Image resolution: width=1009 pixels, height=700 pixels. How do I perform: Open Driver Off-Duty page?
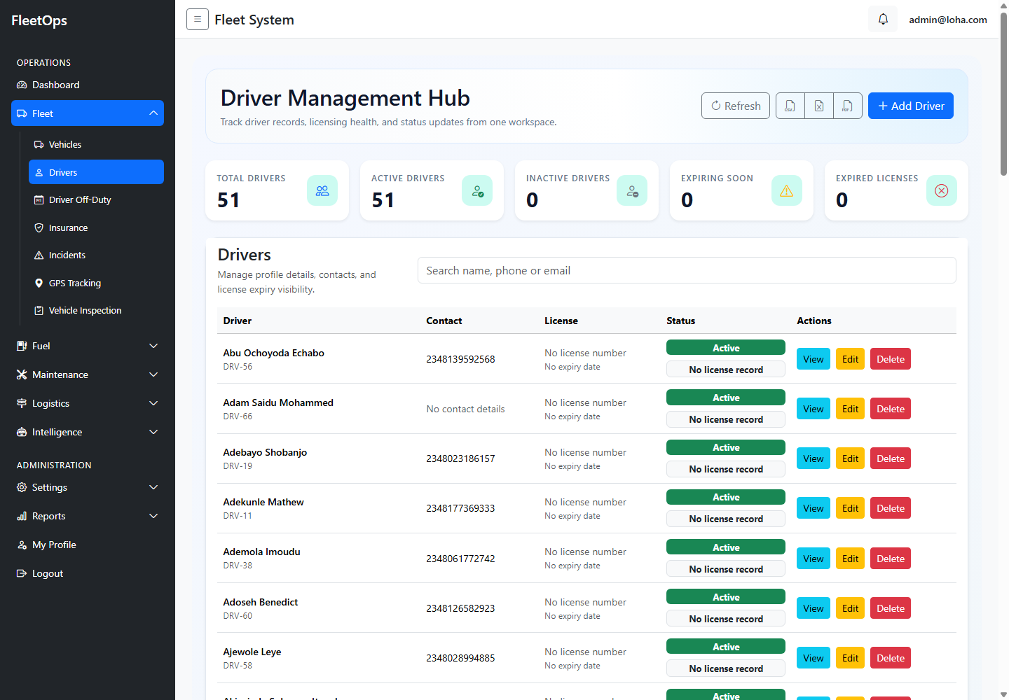pos(96,199)
